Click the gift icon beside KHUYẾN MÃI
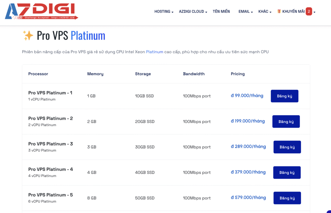331x213 pixels. click(279, 11)
